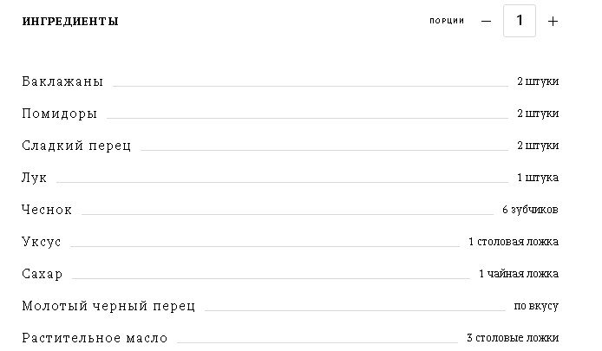Increase portions with the plus icon
Screen dimensions: 602x351
click(553, 21)
